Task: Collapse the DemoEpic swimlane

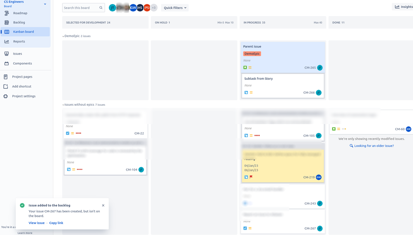Action: [x=63, y=36]
